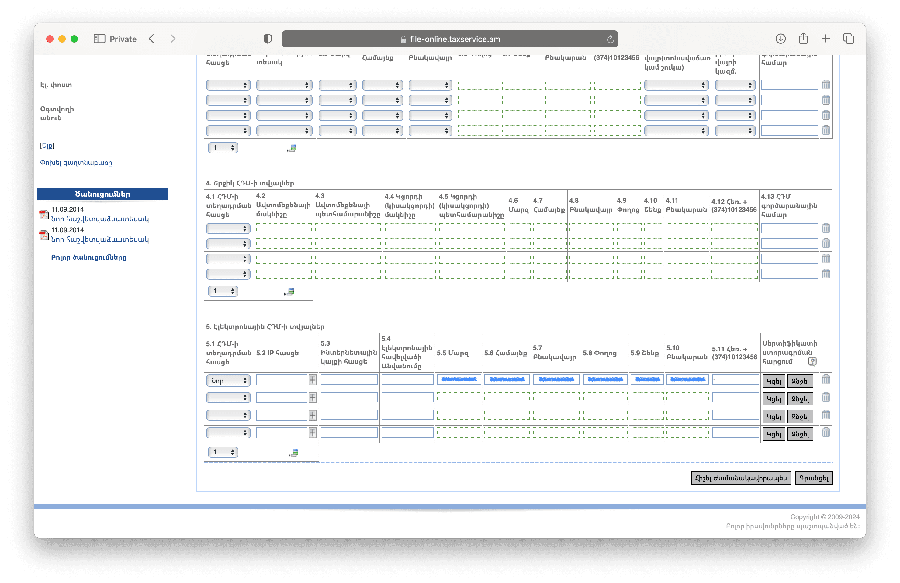
Task: Click the first 5.3 Internet site address field
Action: point(349,380)
